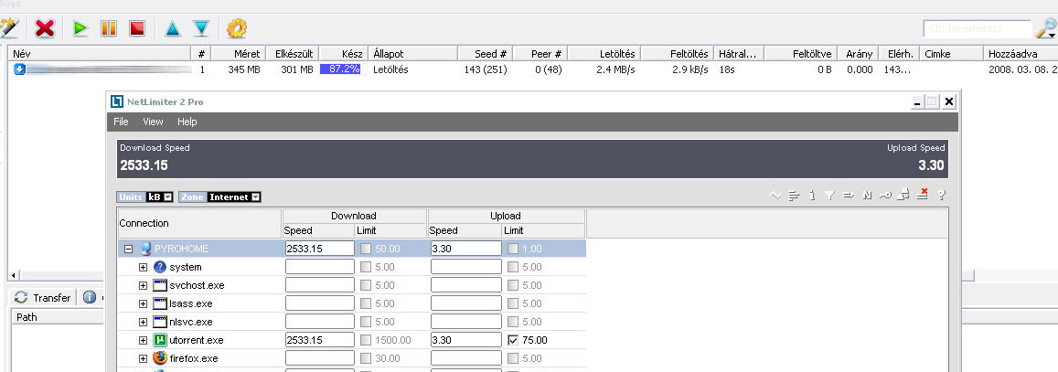Screen dimensions: 1058x372
Task: Click the magnifying glass search icon
Action: (x=1045, y=28)
